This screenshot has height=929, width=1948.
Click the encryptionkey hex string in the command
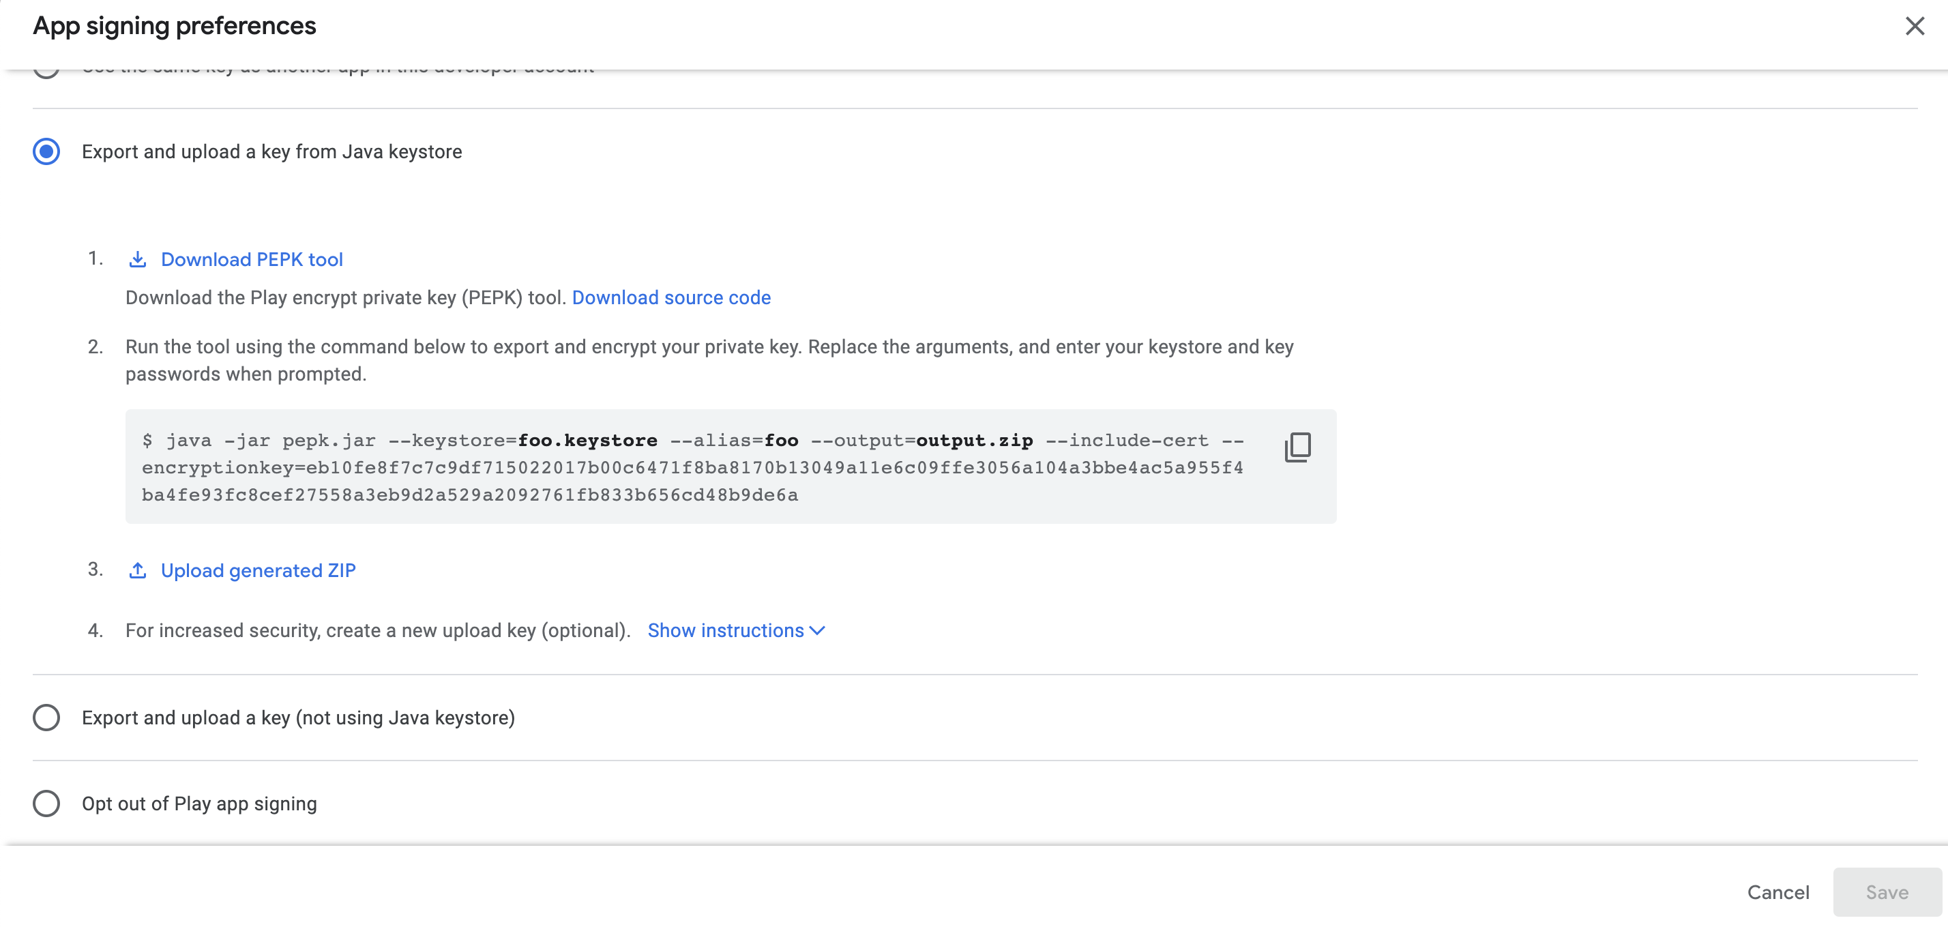coord(773,467)
